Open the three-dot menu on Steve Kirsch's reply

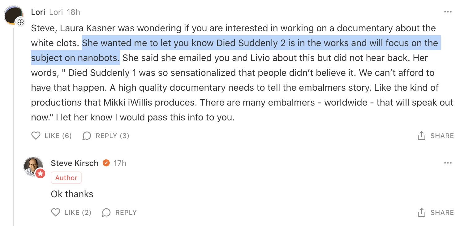click(448, 163)
